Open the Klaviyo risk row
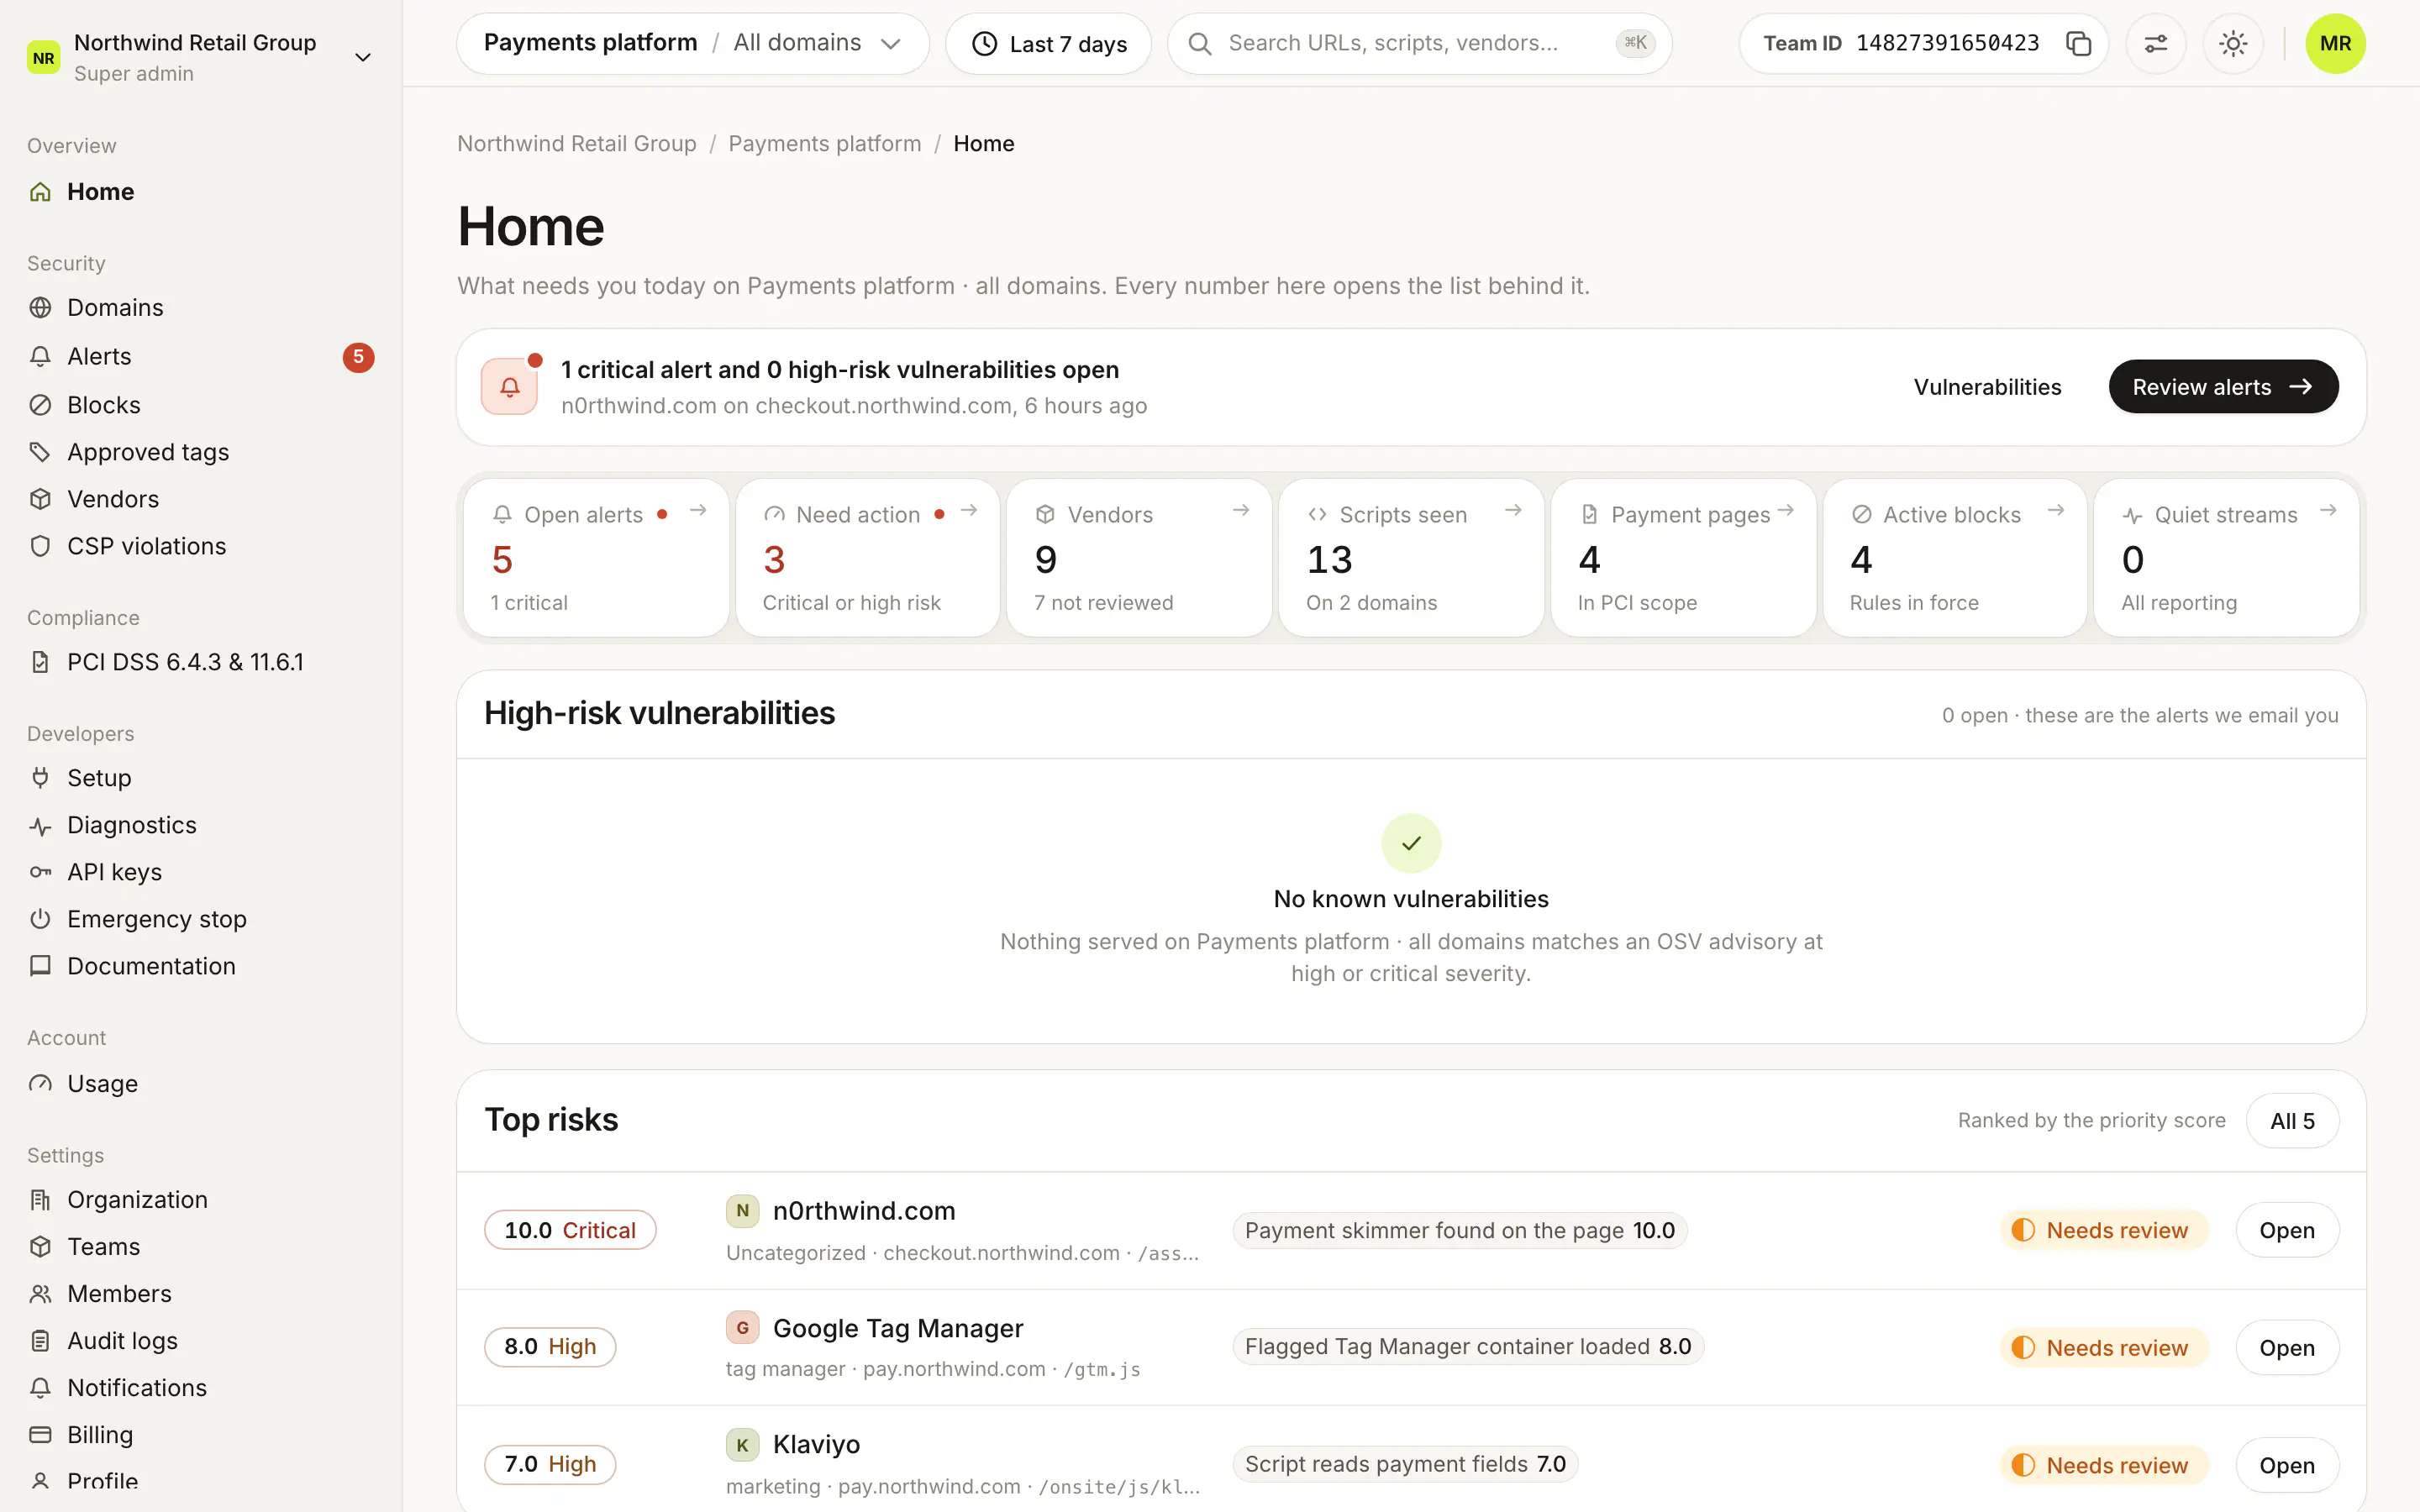 coord(2287,1465)
